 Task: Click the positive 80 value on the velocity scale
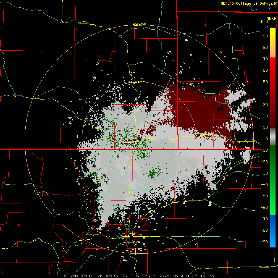(x=265, y=47)
